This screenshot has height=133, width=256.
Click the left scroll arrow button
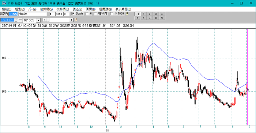45,20
